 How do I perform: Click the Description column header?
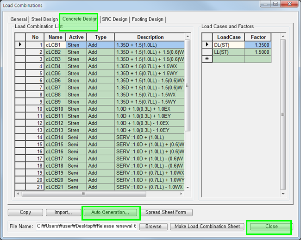[150, 37]
